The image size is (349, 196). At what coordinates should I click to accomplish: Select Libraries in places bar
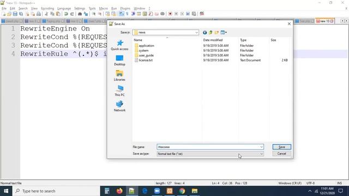tap(119, 76)
